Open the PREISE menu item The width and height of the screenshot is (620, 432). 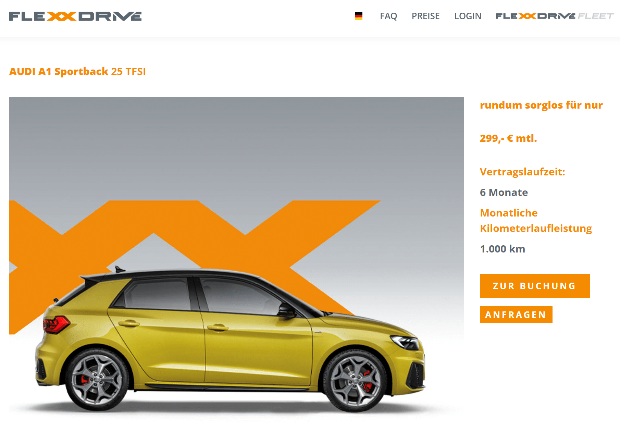pyautogui.click(x=425, y=16)
